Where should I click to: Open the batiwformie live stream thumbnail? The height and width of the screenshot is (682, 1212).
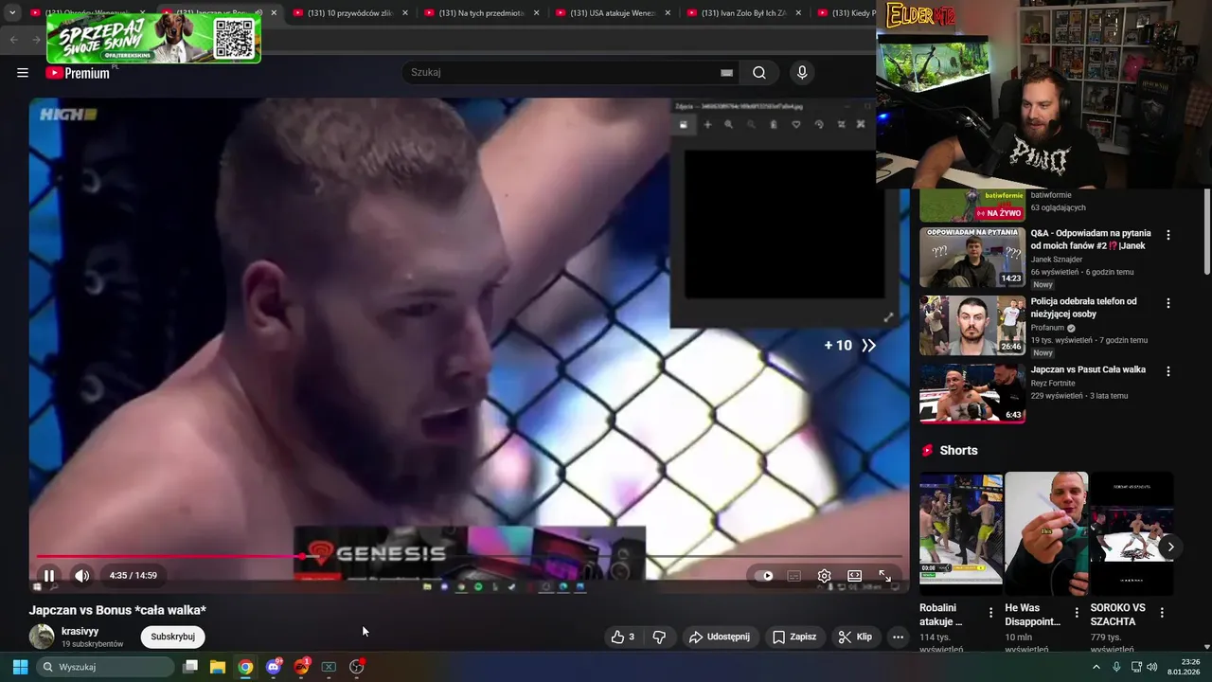point(972,205)
